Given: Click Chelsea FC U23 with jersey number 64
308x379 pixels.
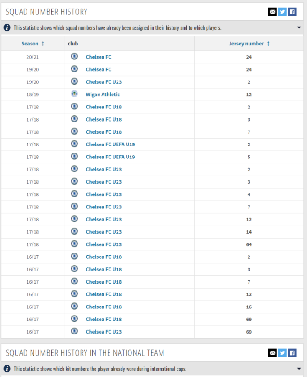Looking at the screenshot, I should coord(104,244).
